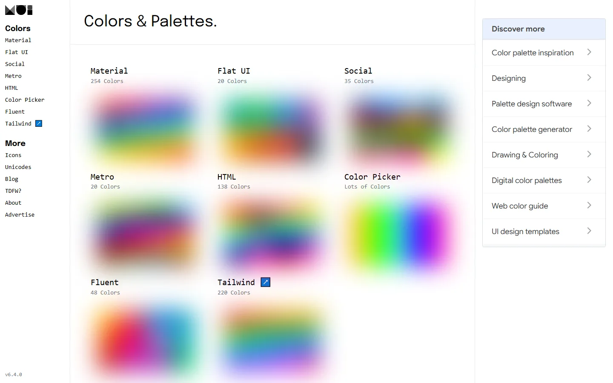Screen dimensions: 613x383
Task: Click the arrow beside UI design templates
Action: pos(589,231)
